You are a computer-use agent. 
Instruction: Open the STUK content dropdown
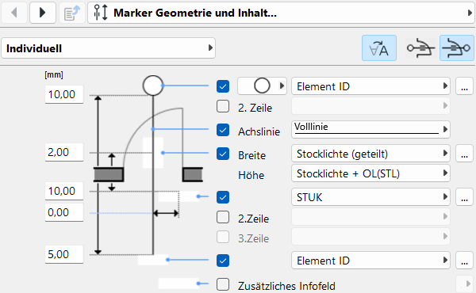pyautogui.click(x=370, y=197)
